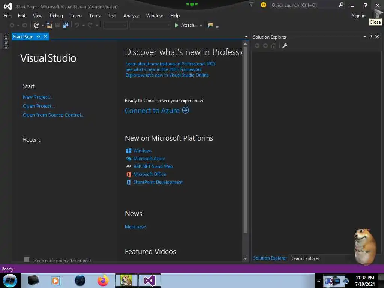Pin the Start Page tab
Screen dimensions: 384x288
pyautogui.click(x=39, y=37)
